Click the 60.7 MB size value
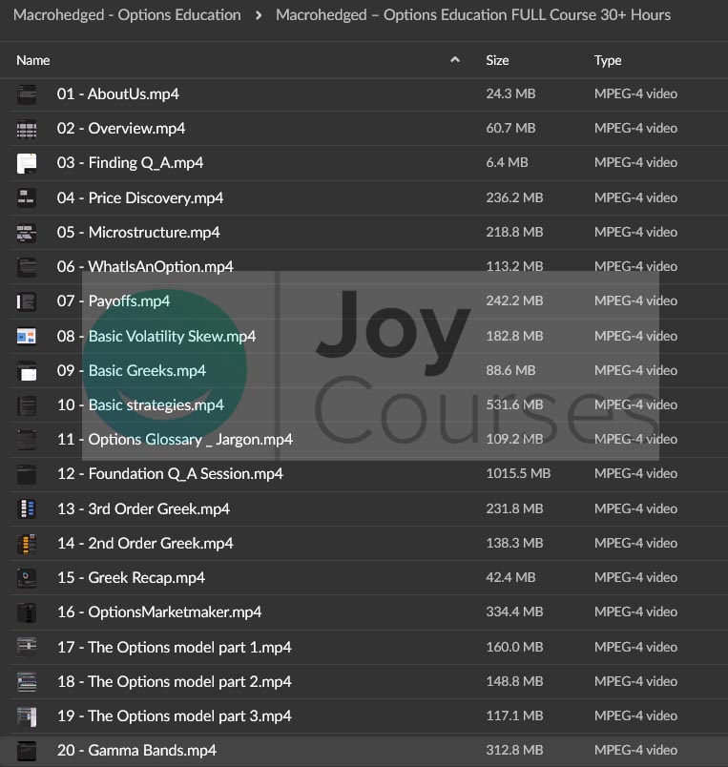The width and height of the screenshot is (728, 767). 510,128
